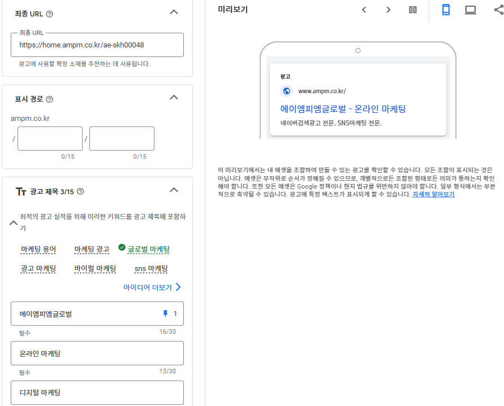
Task: Share the ad preview
Action: coord(498,10)
